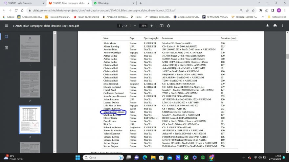Zoom out the PDF document
This screenshot has width=289, height=162.
coord(135,26)
